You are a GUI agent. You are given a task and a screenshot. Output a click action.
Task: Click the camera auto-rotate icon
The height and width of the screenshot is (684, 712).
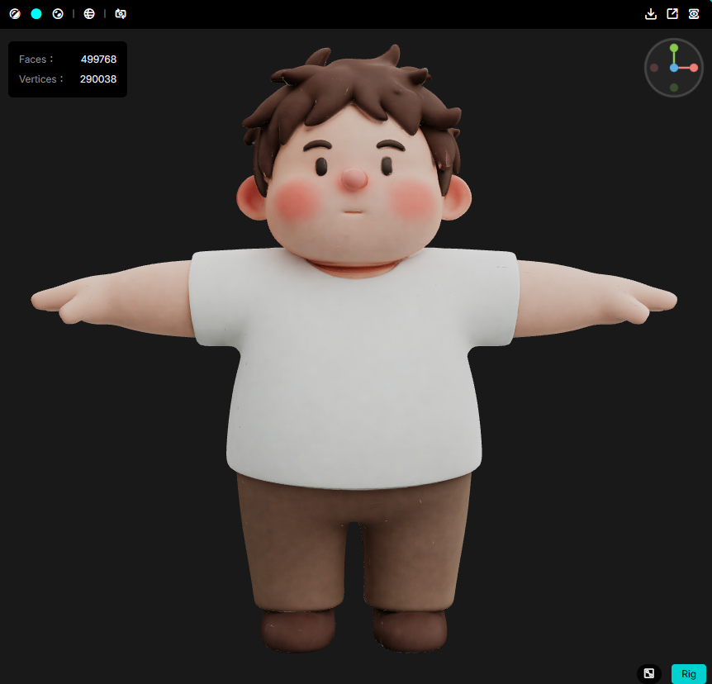121,13
